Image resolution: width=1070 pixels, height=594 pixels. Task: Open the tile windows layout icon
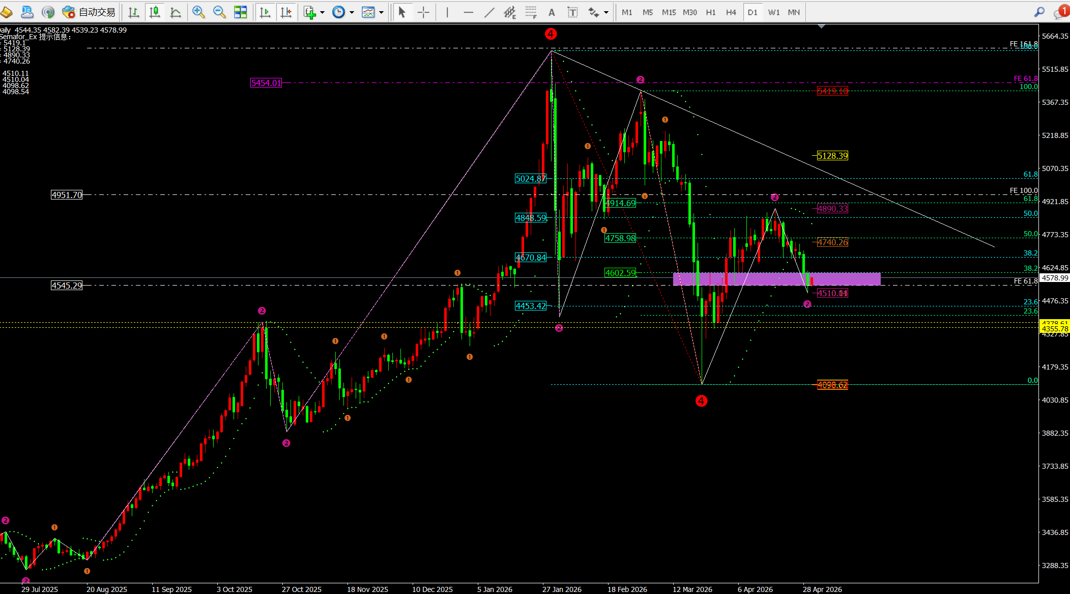(240, 12)
